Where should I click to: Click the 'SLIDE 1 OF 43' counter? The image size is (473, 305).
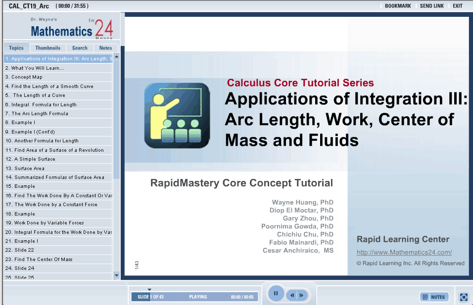(150, 297)
